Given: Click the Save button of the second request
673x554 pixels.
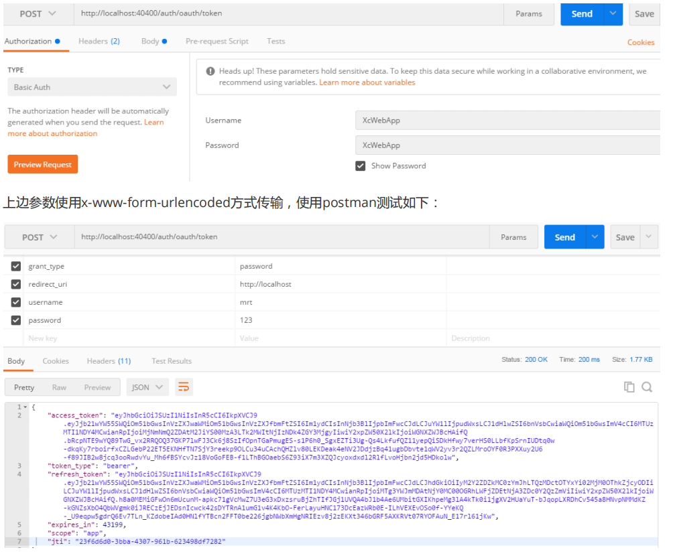Looking at the screenshot, I should (x=624, y=236).
